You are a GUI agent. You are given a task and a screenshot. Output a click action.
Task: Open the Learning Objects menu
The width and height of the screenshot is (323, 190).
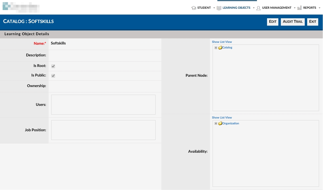coord(236,8)
